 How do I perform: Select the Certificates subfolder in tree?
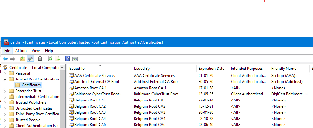31,85
